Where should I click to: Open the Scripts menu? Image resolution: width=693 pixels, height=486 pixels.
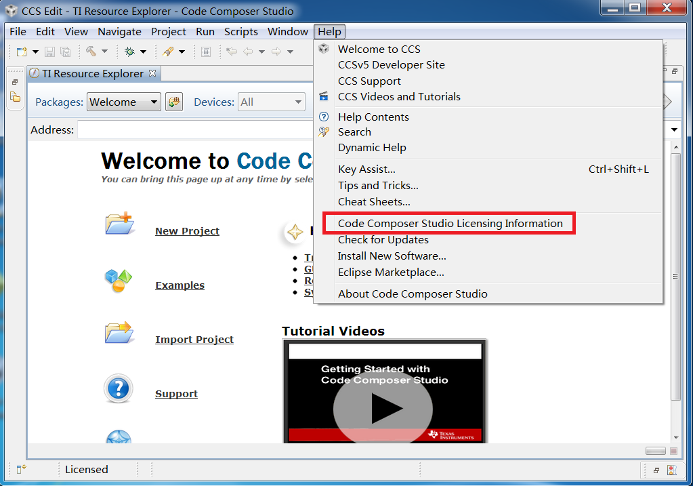[241, 32]
